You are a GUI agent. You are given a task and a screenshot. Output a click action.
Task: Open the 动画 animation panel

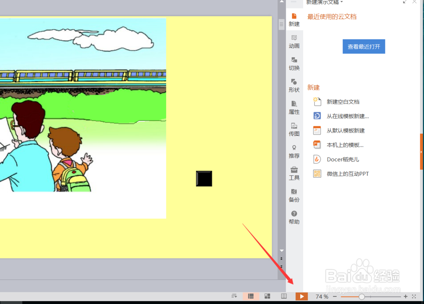294,42
